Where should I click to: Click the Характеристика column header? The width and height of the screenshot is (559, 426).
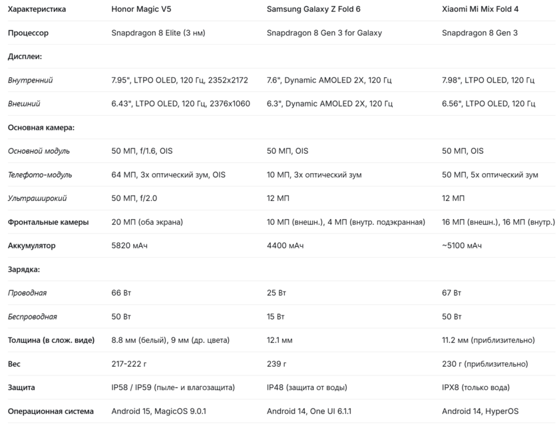click(37, 9)
